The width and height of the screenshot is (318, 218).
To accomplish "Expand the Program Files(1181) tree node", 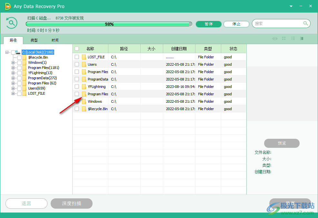I will click(x=13, y=68).
